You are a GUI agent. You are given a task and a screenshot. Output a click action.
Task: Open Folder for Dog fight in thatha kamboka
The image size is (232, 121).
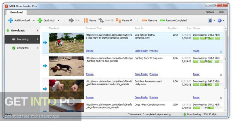[141, 51]
